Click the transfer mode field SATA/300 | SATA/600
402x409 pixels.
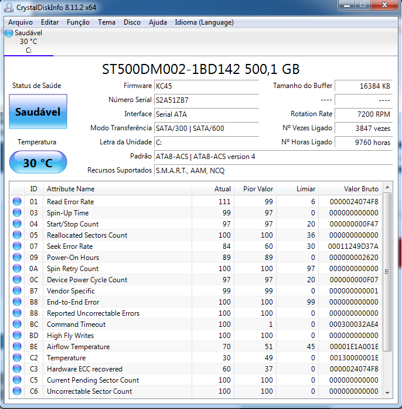click(207, 128)
